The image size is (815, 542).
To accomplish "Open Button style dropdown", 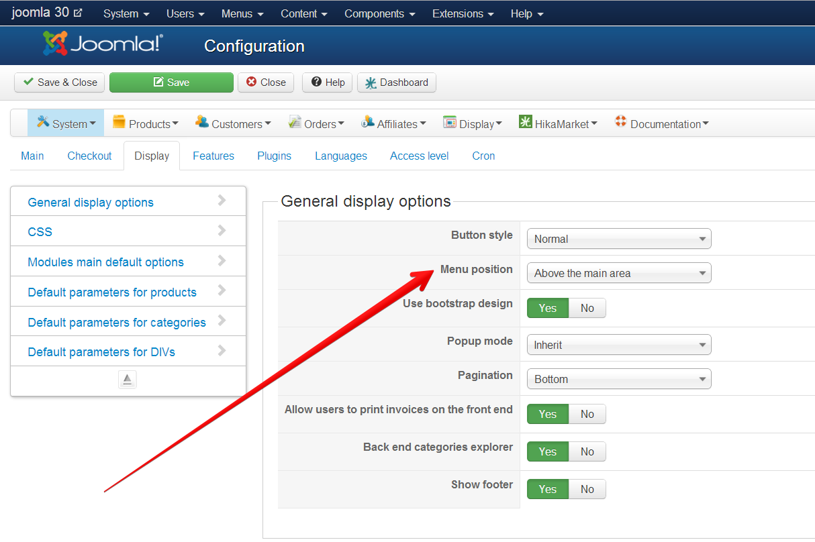I will pyautogui.click(x=619, y=239).
